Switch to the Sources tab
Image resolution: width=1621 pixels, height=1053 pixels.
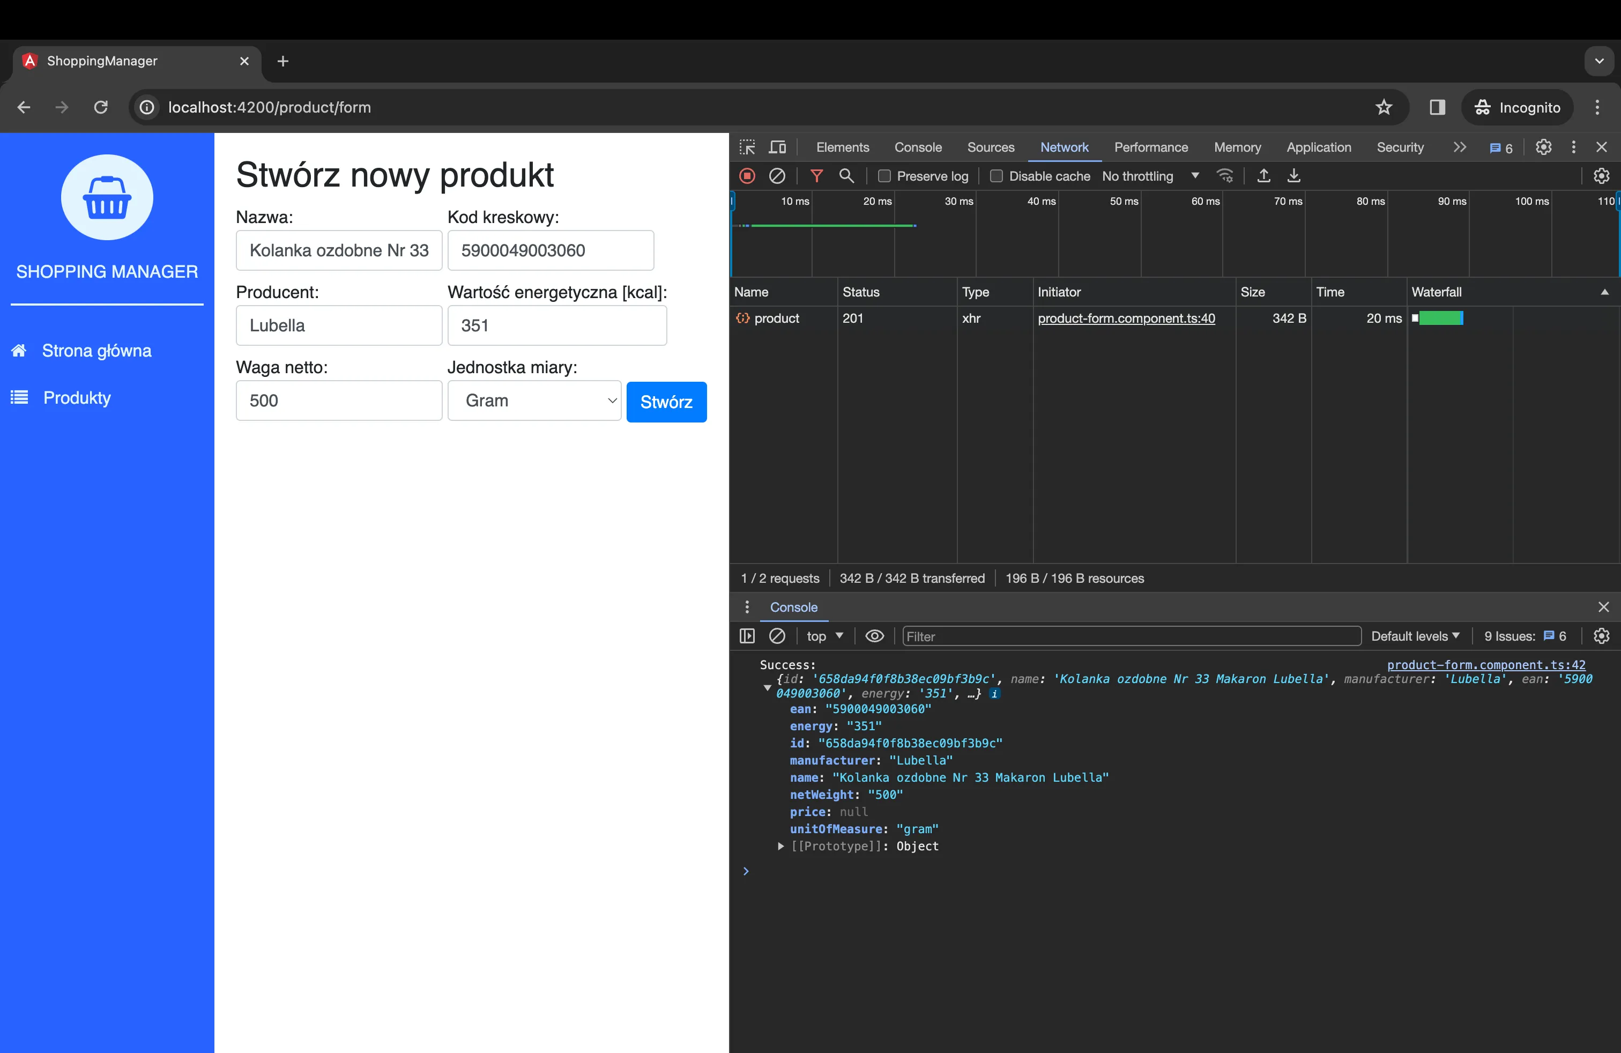(x=990, y=147)
